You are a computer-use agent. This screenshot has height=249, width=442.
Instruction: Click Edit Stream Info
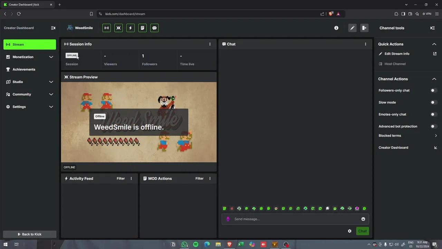point(397,54)
